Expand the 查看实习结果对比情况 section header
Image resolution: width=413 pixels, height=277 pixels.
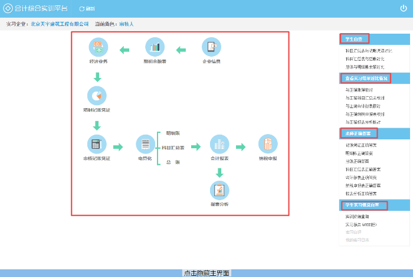point(365,78)
